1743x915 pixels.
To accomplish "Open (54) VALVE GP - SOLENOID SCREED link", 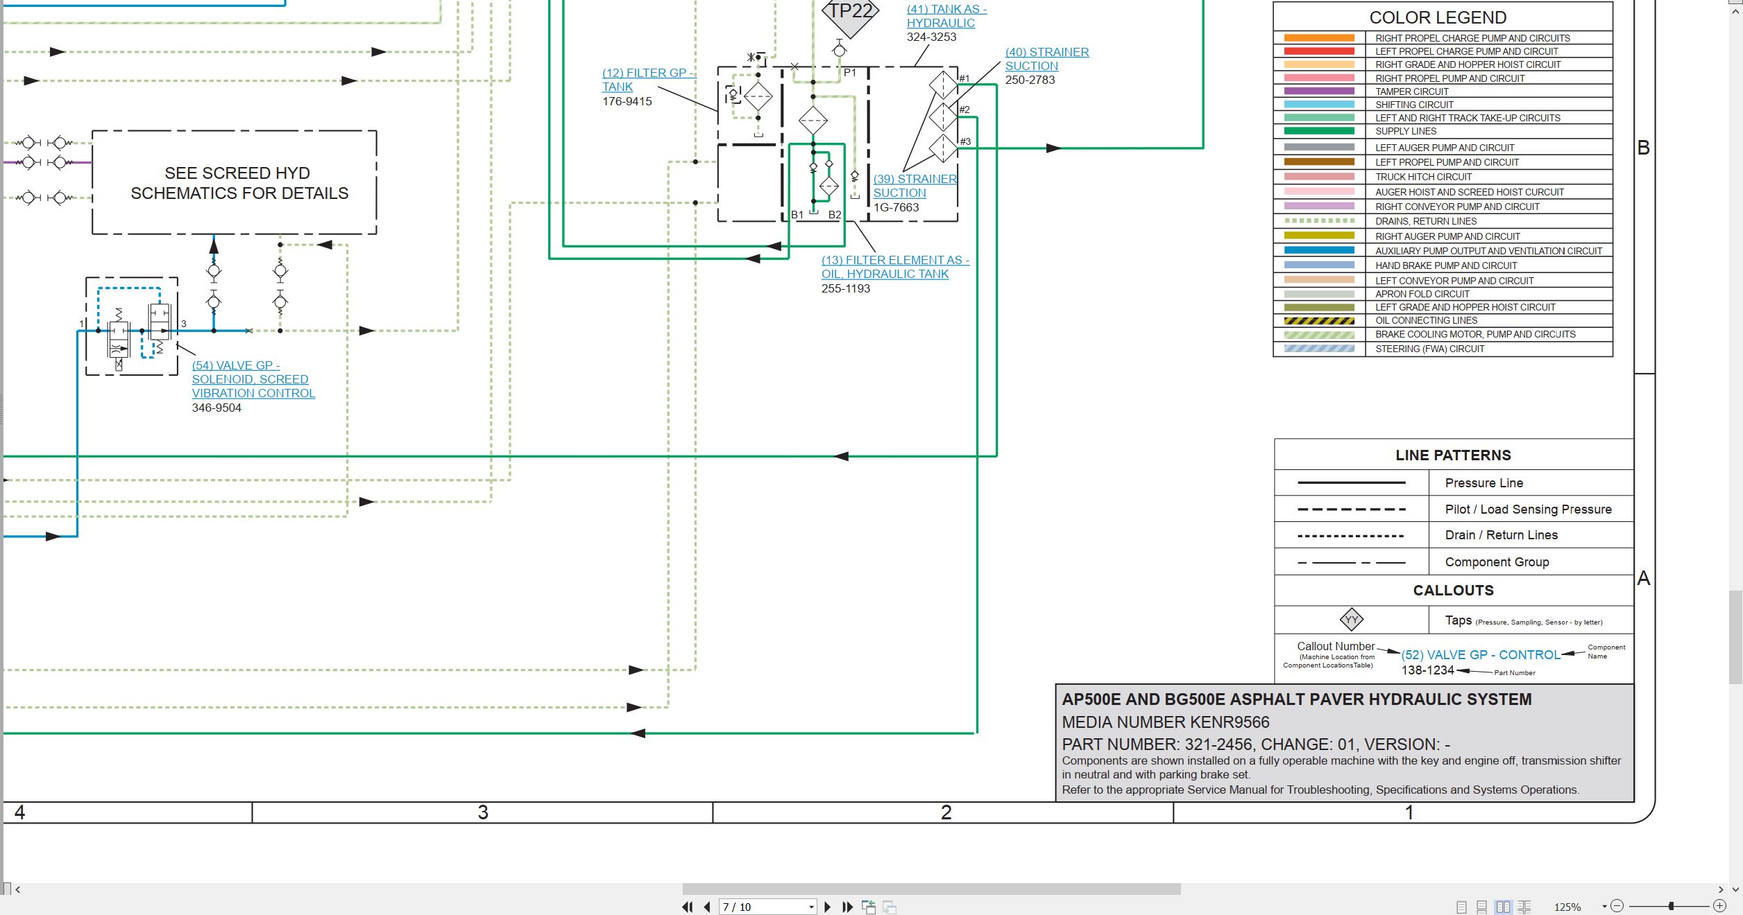I will click(253, 379).
